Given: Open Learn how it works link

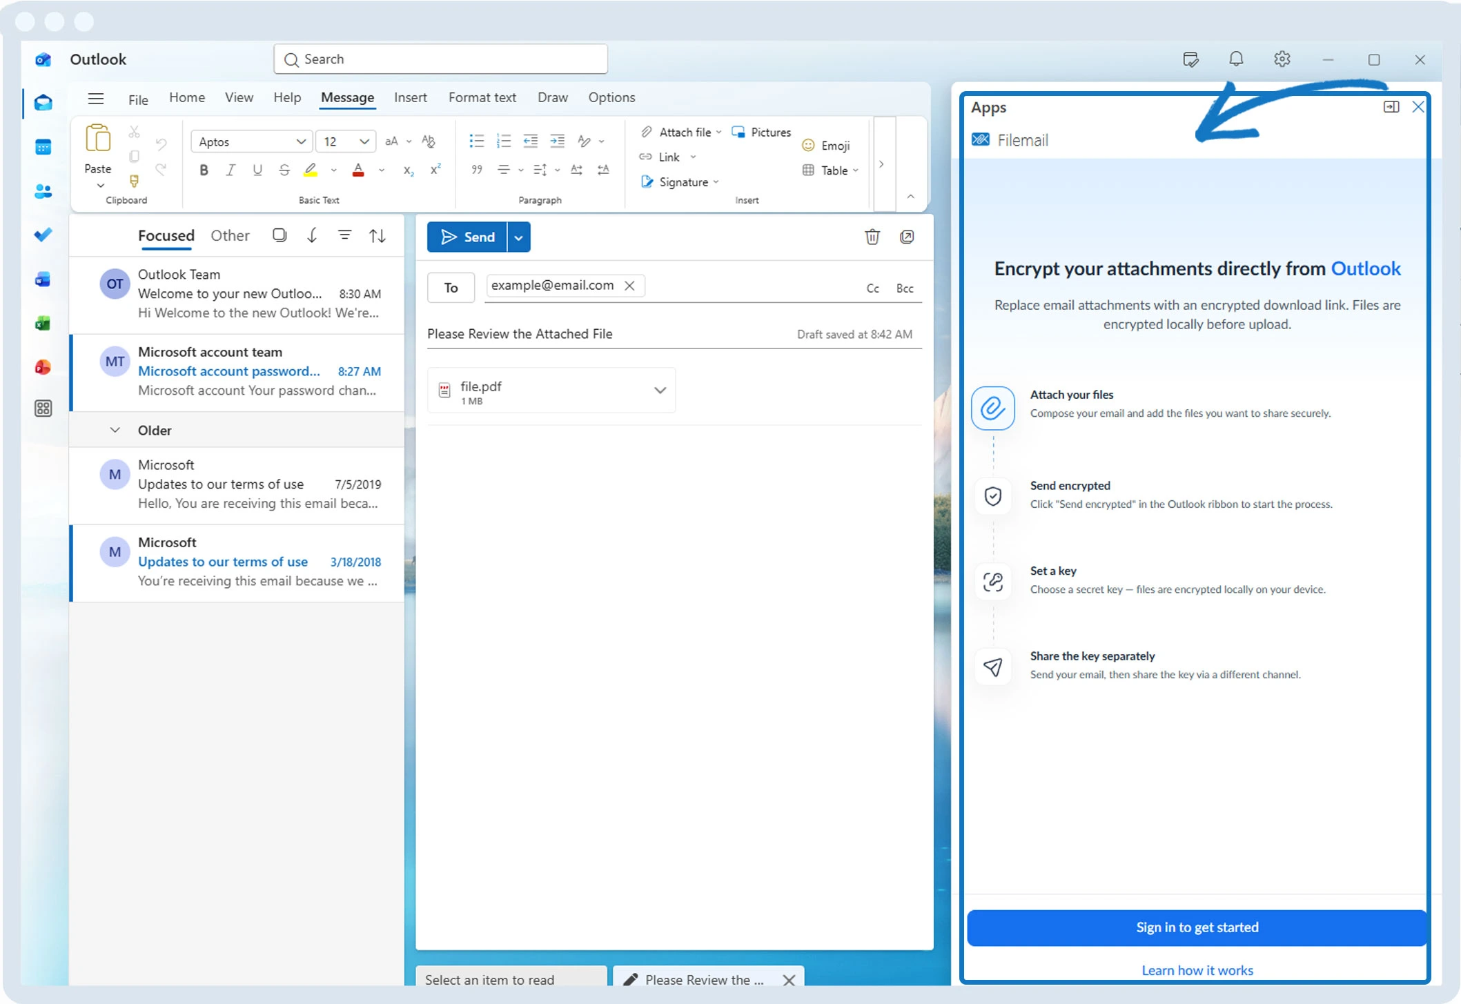Looking at the screenshot, I should tap(1197, 970).
